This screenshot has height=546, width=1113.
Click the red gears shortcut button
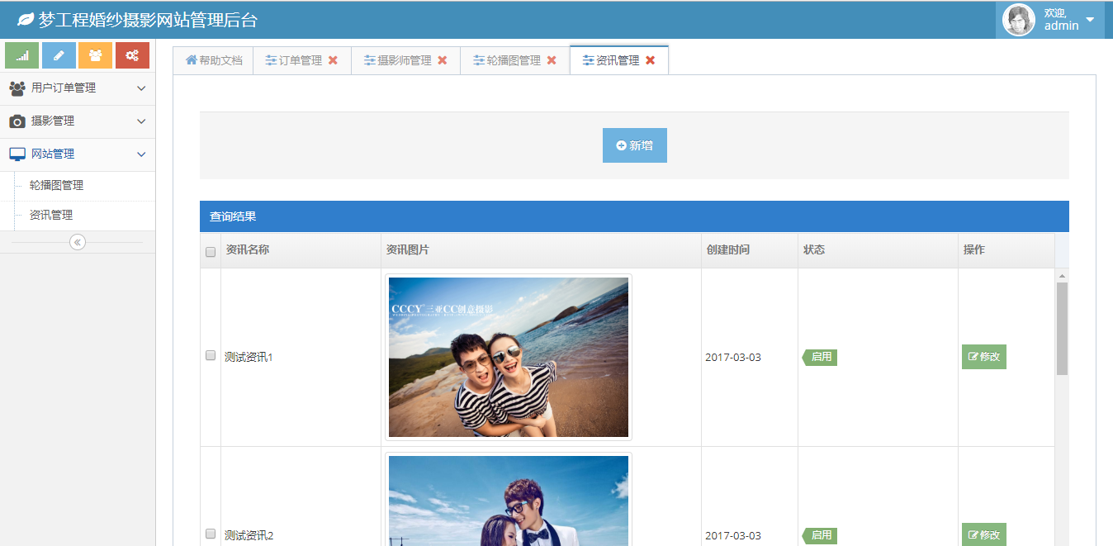point(132,55)
